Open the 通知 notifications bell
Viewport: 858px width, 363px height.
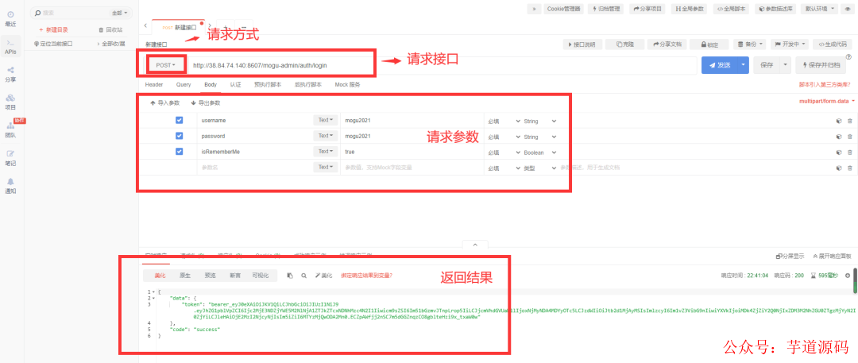pyautogui.click(x=10, y=186)
